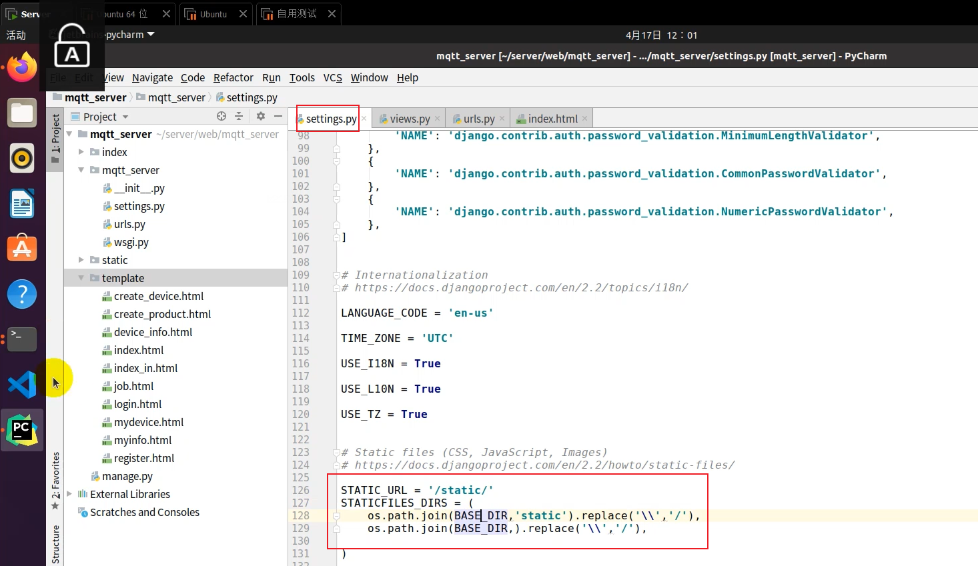Viewport: 978px width, 566px height.
Task: Select the settings.py editor tab
Action: coord(331,119)
